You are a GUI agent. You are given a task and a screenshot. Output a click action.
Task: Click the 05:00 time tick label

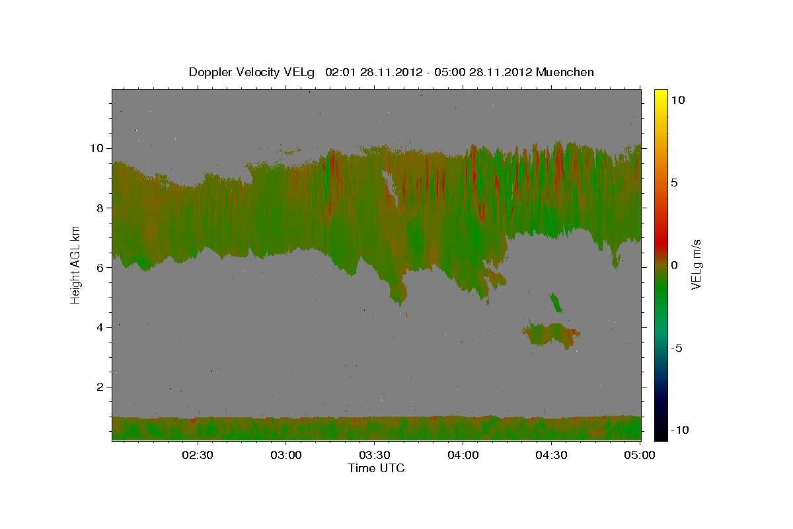point(639,455)
